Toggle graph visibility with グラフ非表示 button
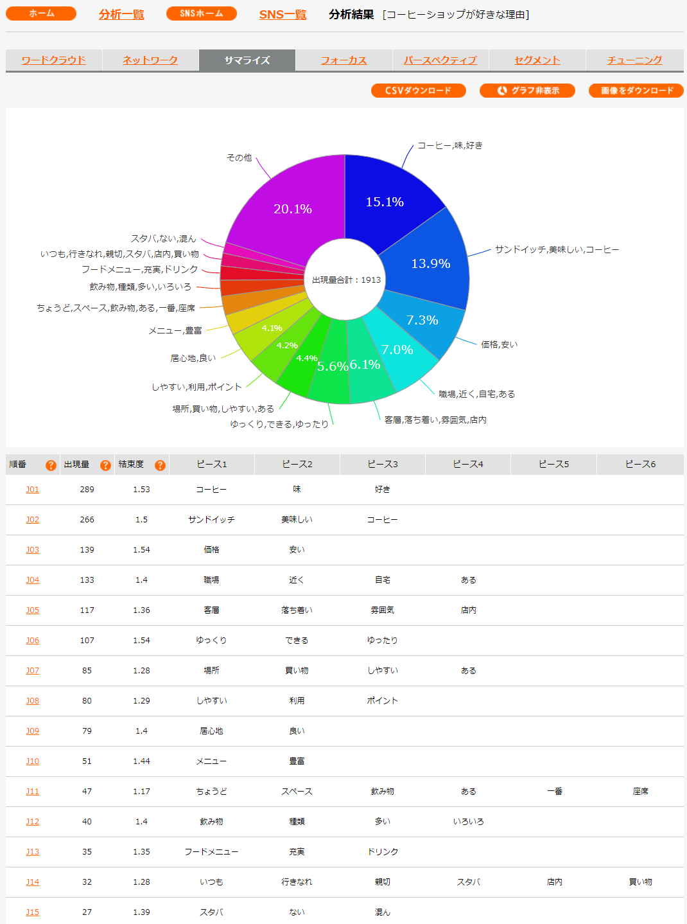Image resolution: width=687 pixels, height=924 pixels. point(527,91)
